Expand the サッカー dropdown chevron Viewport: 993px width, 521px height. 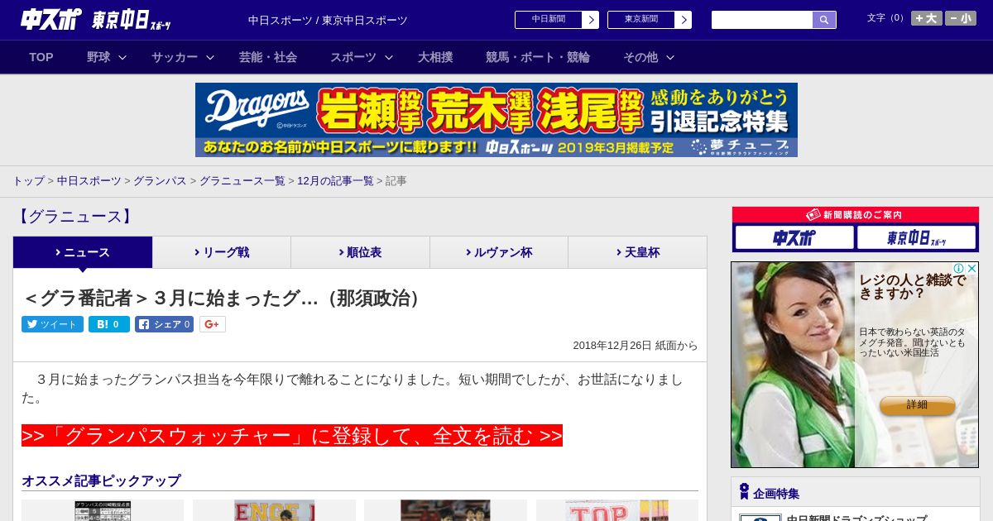[210, 57]
